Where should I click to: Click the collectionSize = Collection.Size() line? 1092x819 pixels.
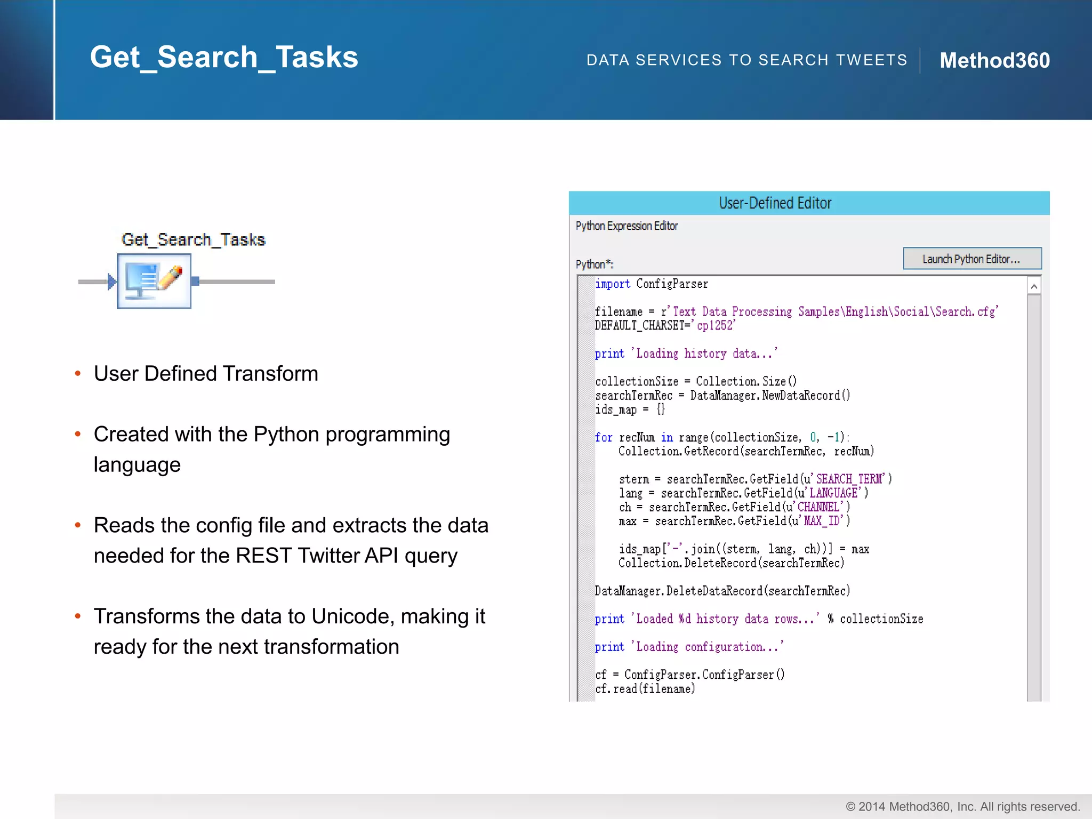click(696, 382)
